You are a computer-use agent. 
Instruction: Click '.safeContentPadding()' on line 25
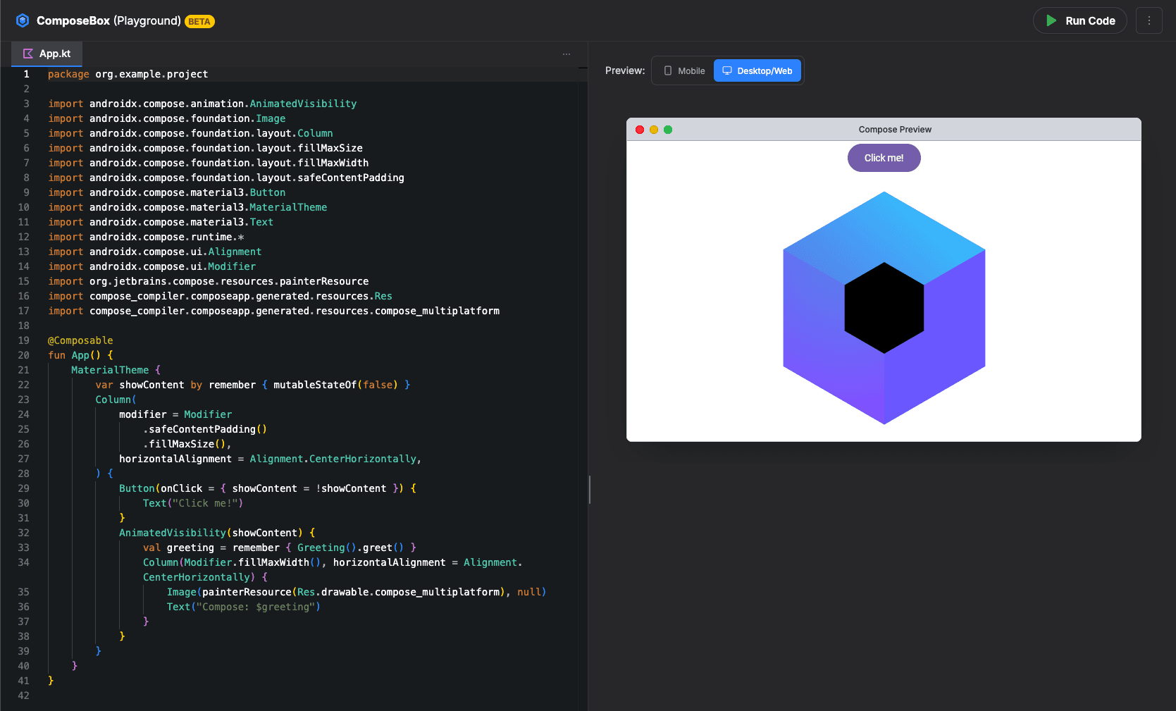(x=205, y=429)
